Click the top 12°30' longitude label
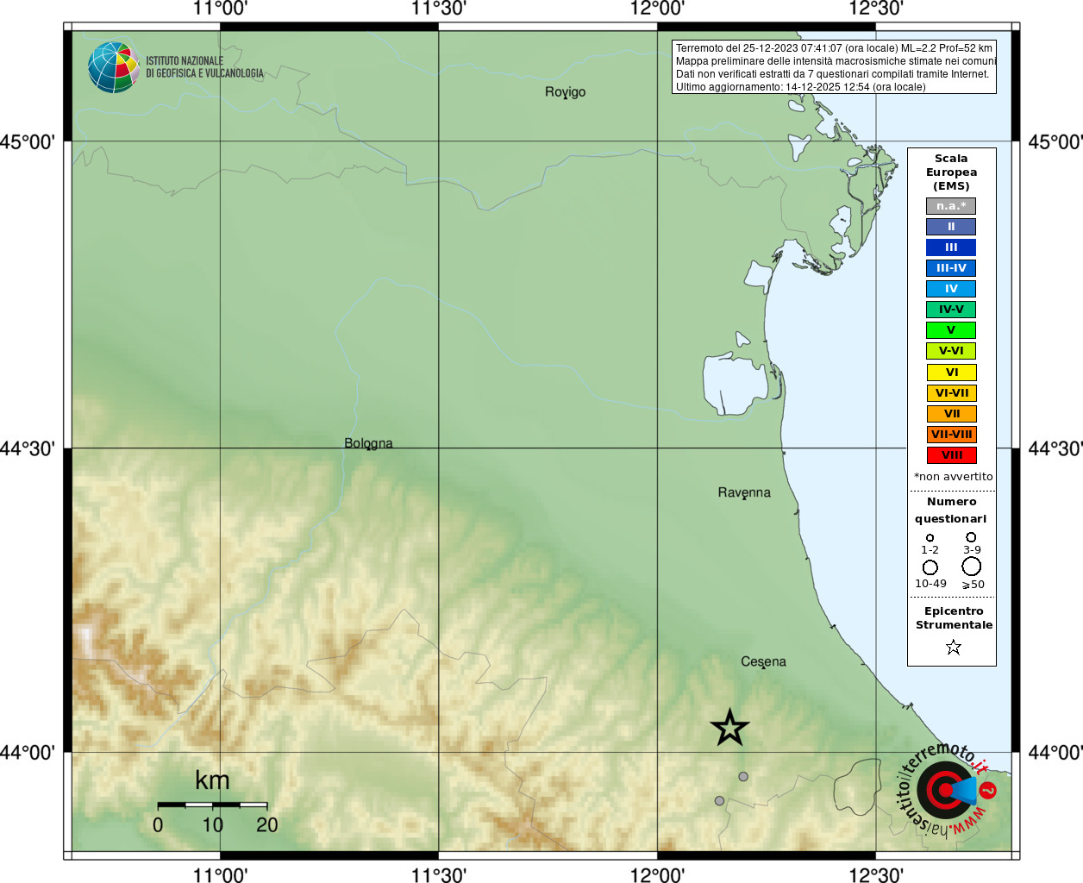This screenshot has width=1083, height=883. (876, 9)
